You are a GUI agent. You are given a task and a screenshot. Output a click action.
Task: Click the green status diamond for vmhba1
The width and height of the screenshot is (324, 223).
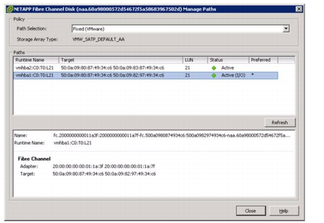click(214, 75)
